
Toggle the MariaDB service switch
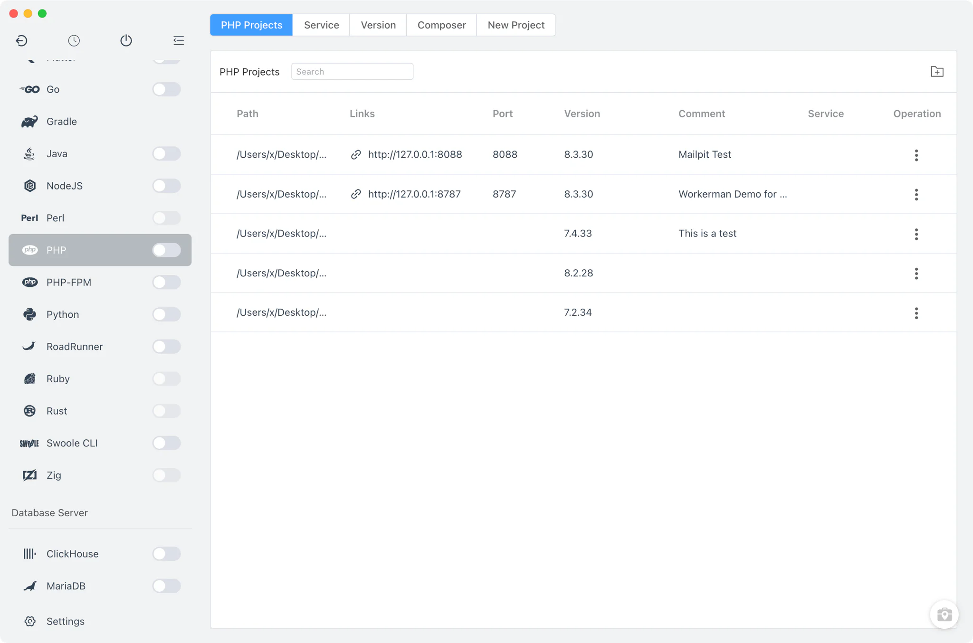pos(166,586)
